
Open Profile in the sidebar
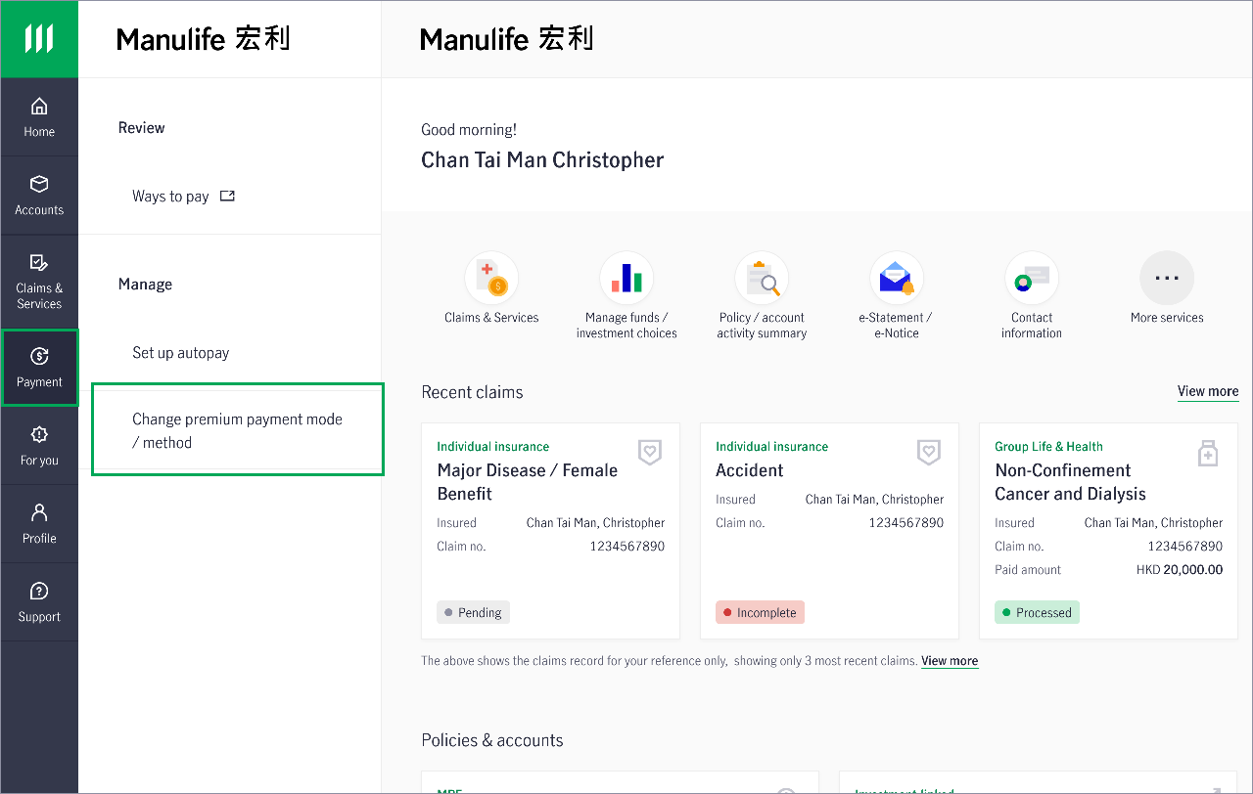tap(39, 524)
